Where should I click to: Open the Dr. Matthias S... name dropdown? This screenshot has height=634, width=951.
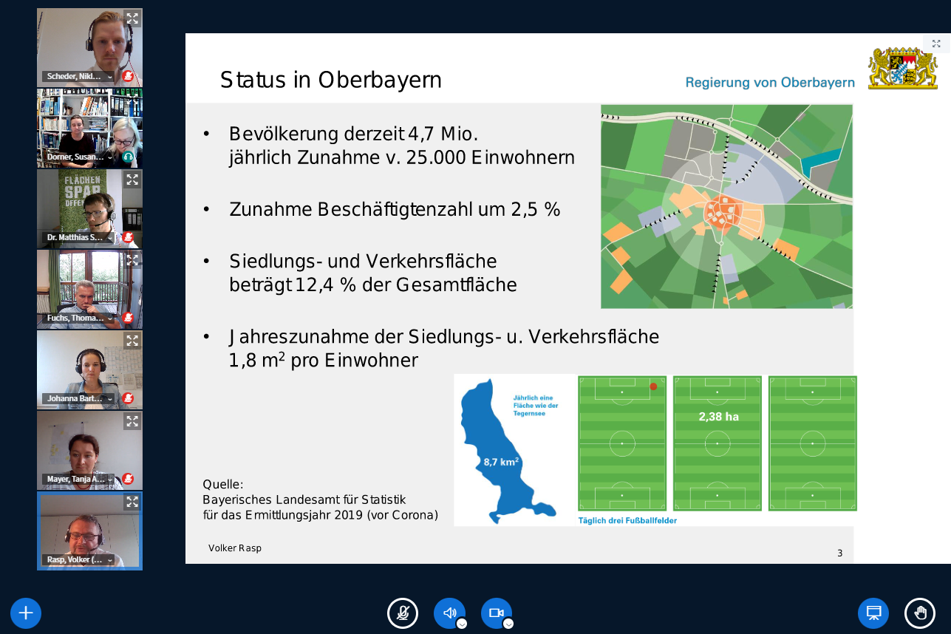pyautogui.click(x=79, y=237)
